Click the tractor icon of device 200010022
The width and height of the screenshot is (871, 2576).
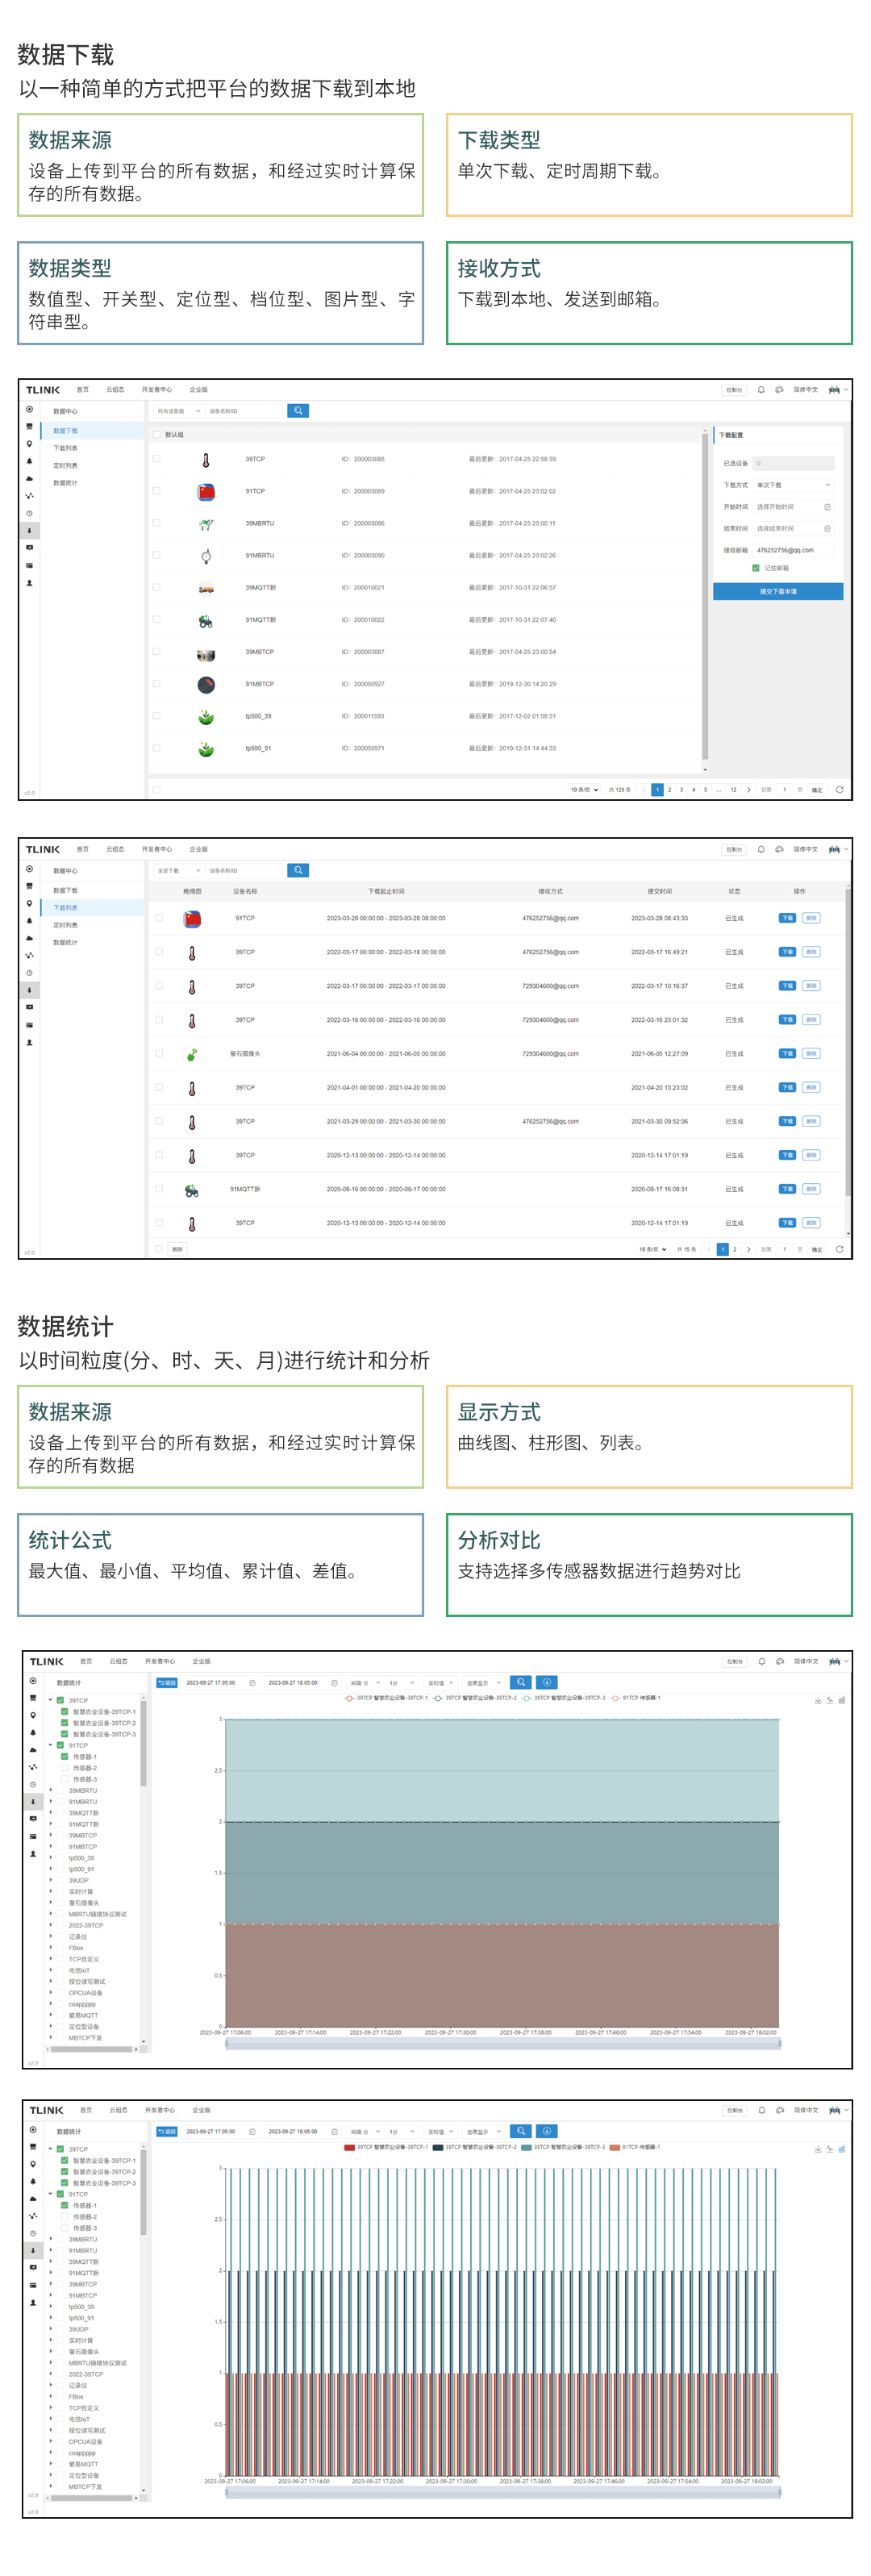206,620
